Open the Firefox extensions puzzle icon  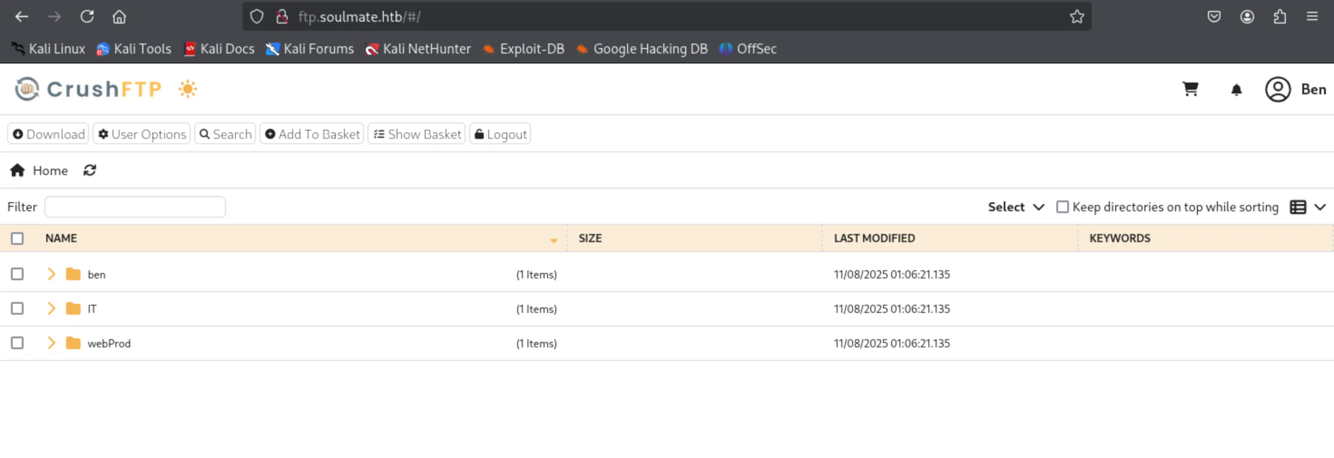1280,17
